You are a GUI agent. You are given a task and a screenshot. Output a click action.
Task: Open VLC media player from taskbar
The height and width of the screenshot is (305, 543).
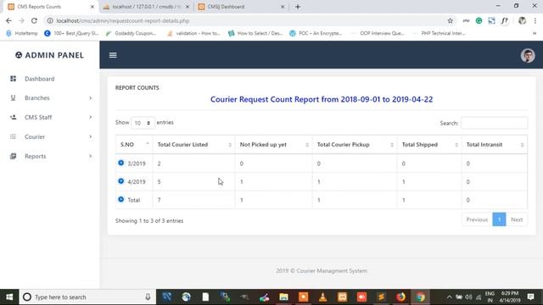point(322,297)
